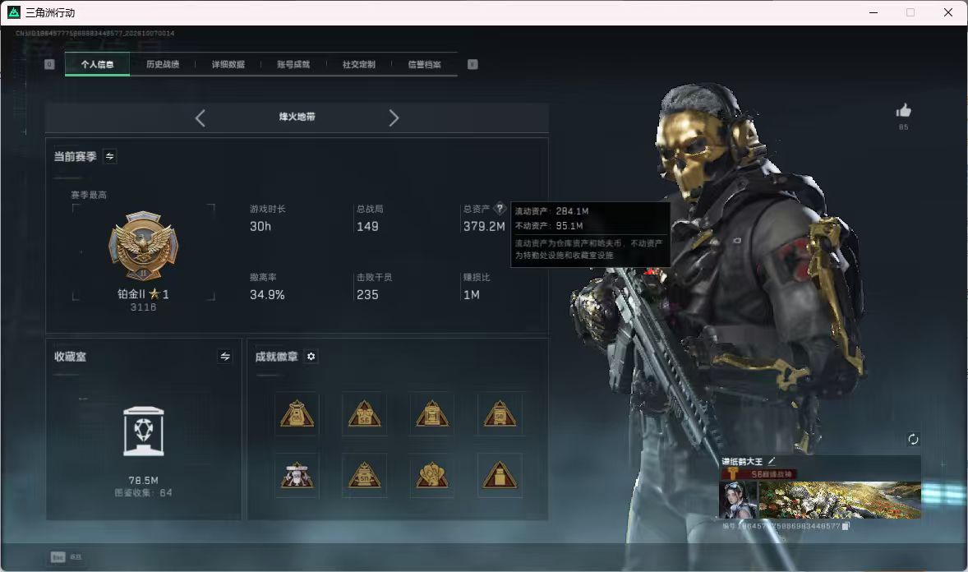Click the 总战局 149 value
The height and width of the screenshot is (572, 968).
[367, 227]
